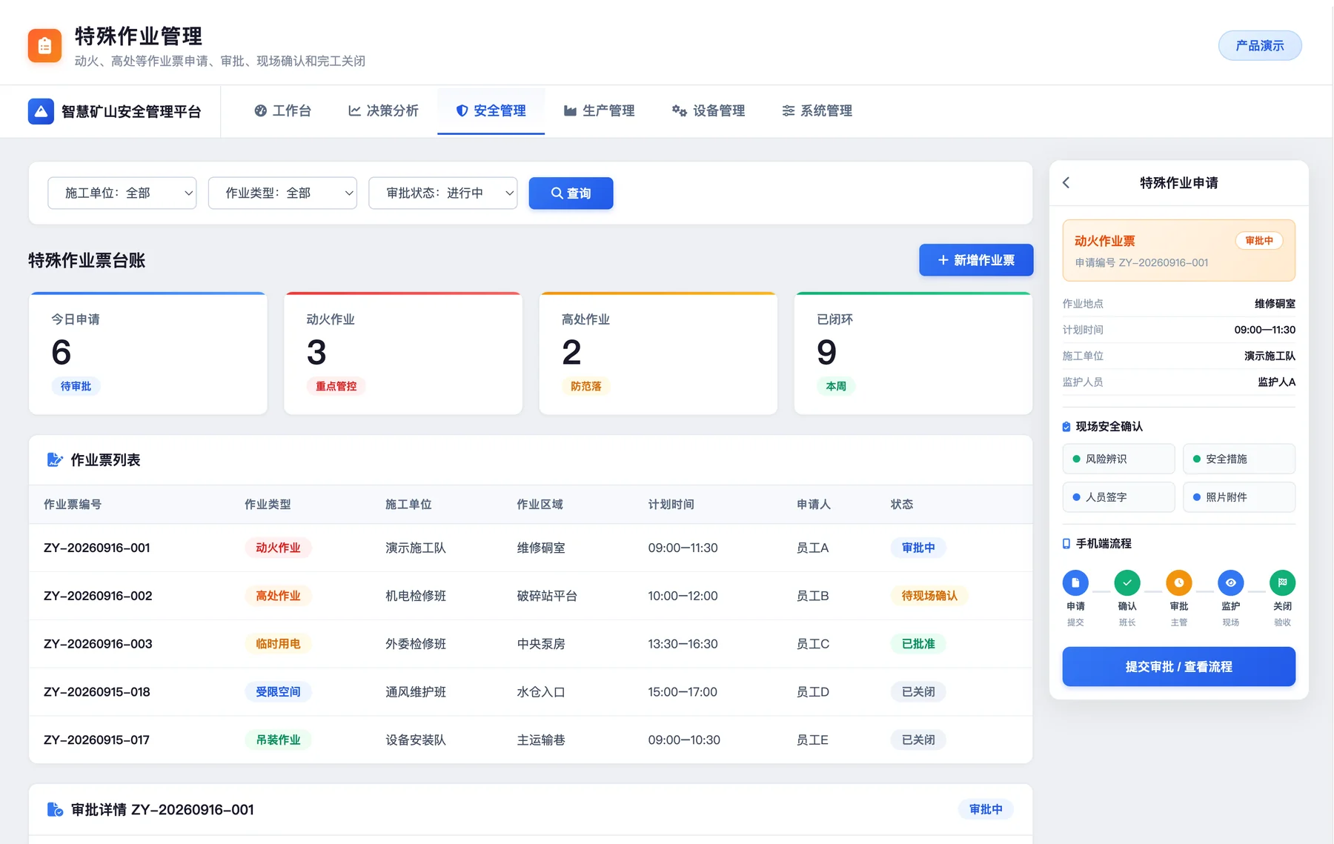
Task: Toggle the 人员签字 confirmation item
Action: (1119, 497)
